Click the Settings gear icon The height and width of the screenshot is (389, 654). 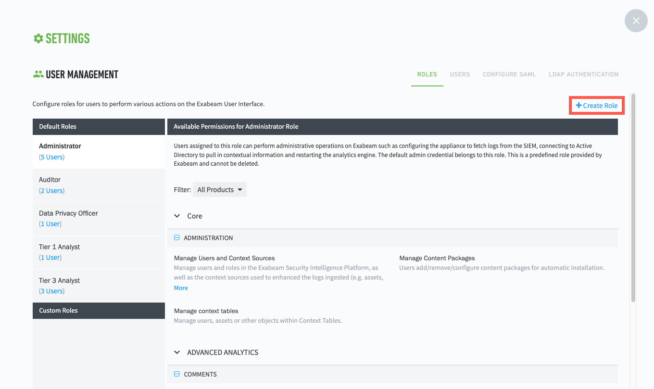coord(38,38)
